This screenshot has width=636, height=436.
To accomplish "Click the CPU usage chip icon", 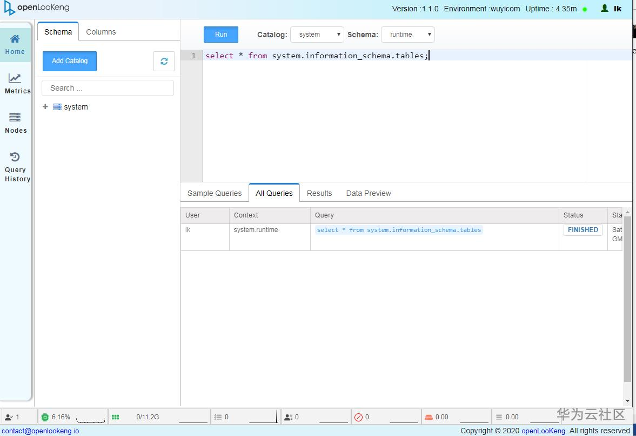I will click(45, 417).
